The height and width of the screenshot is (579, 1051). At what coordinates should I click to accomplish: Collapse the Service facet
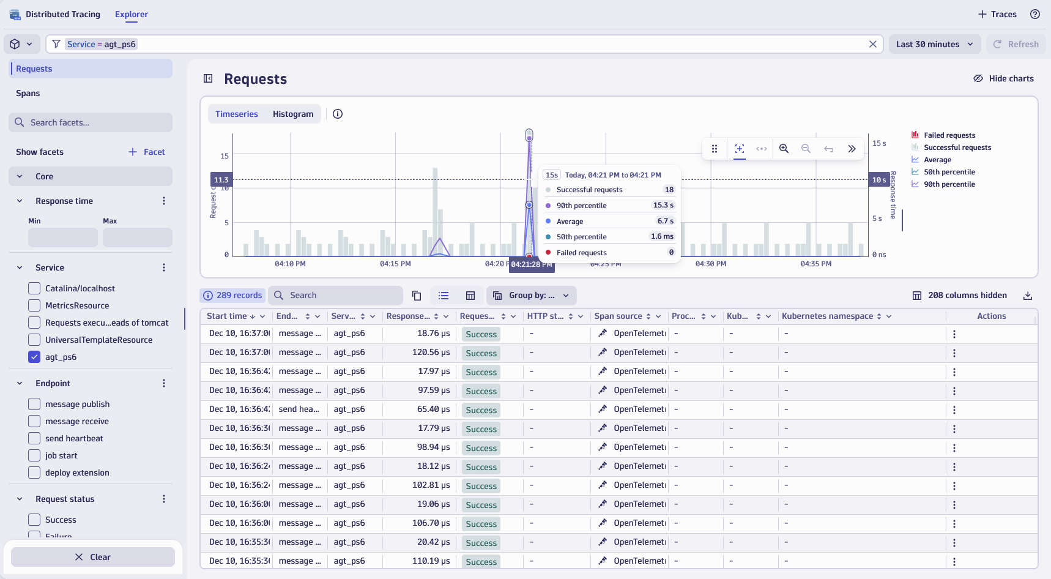click(x=20, y=267)
